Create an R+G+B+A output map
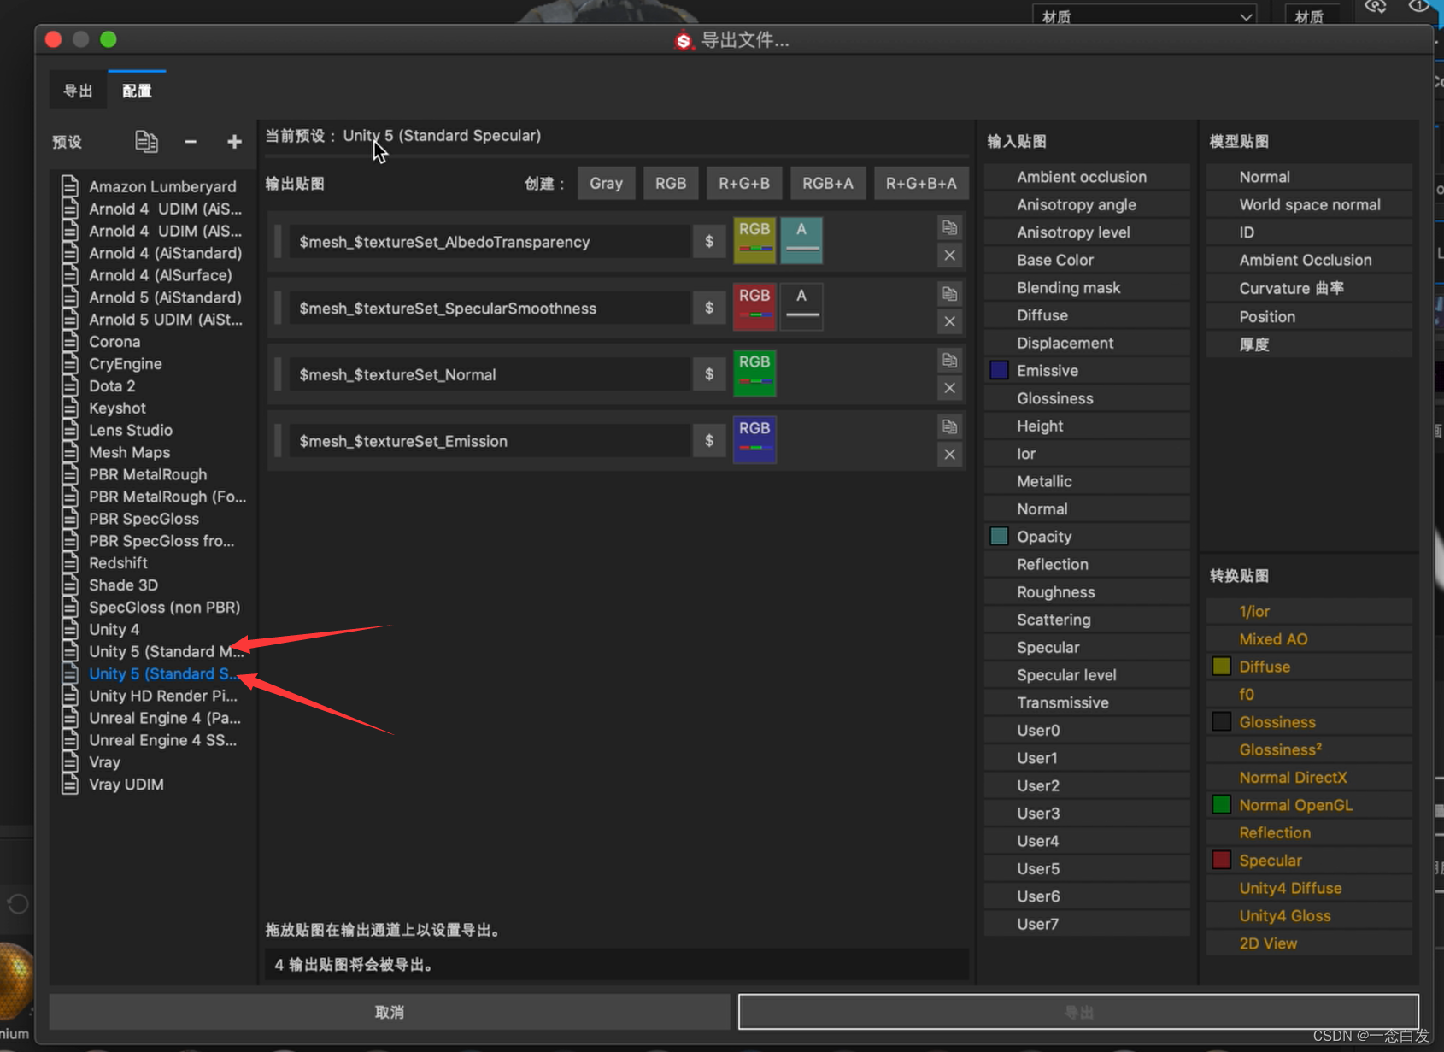Screen dimensions: 1444x1052 point(921,183)
